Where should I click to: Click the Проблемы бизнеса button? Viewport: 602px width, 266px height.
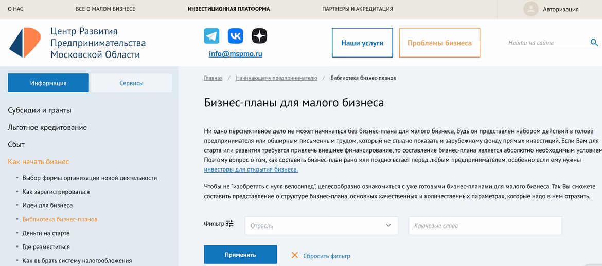click(x=439, y=43)
